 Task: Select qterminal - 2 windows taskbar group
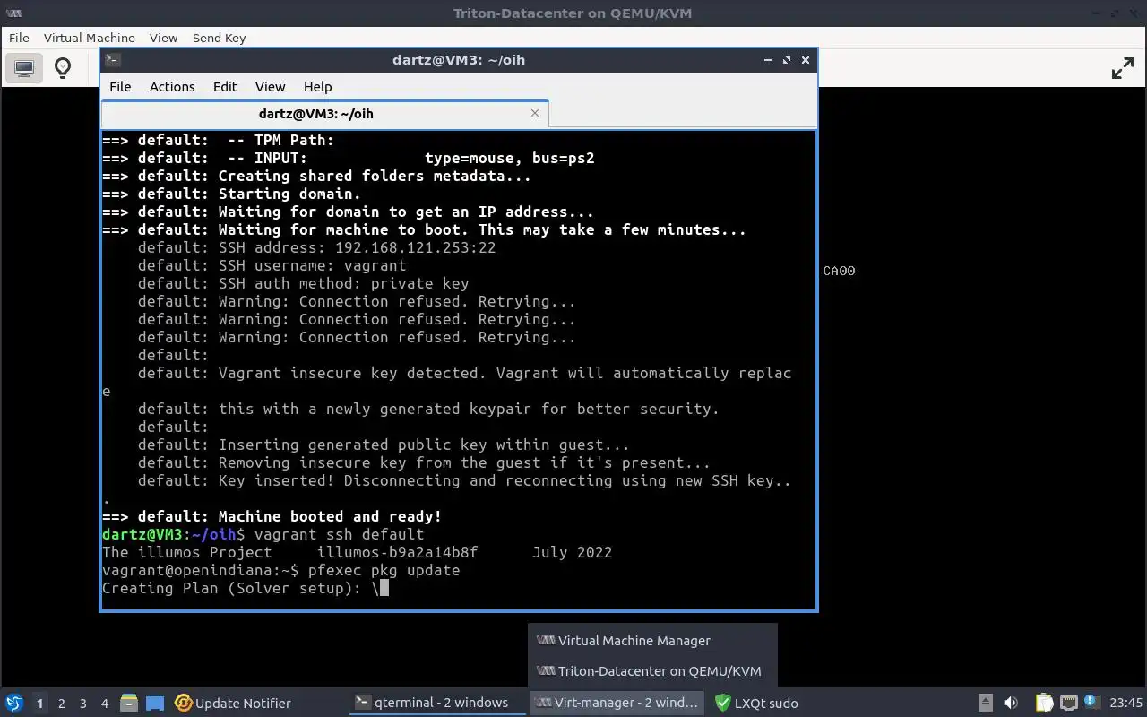coord(436,703)
